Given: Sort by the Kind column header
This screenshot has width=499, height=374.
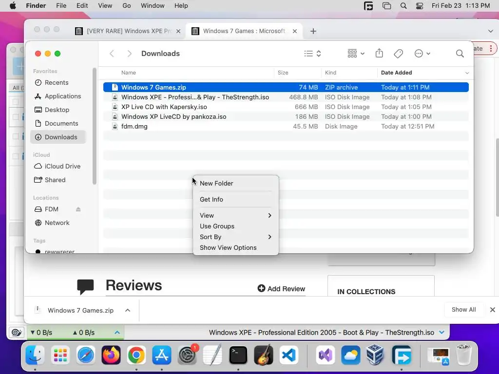Looking at the screenshot, I should pos(330,73).
